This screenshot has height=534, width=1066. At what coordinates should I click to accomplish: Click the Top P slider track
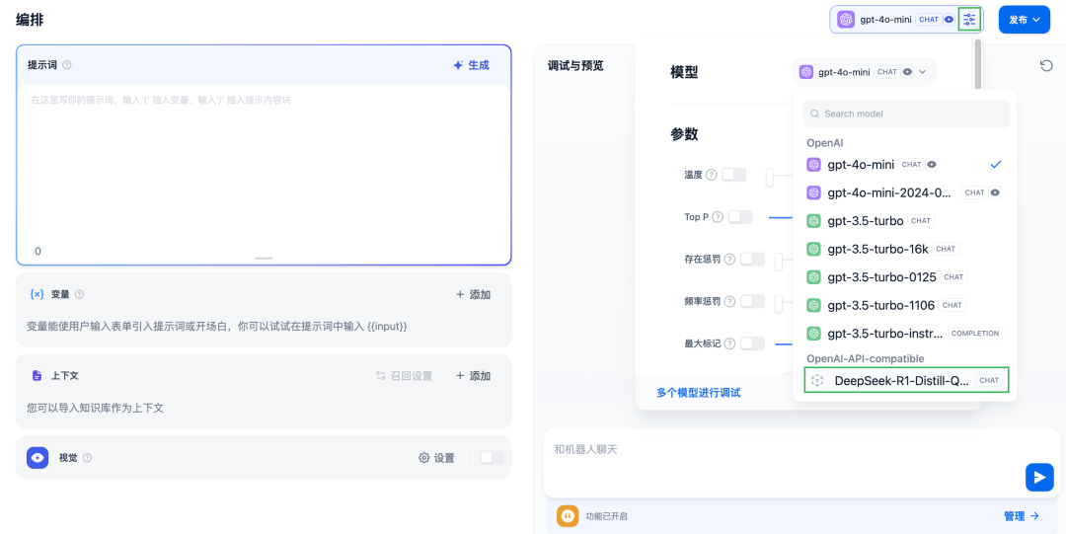coord(781,218)
